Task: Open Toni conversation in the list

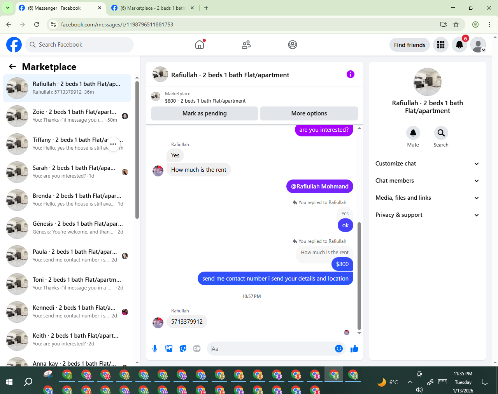Action: pos(67,284)
